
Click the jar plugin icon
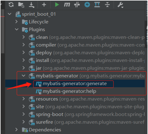32,68
